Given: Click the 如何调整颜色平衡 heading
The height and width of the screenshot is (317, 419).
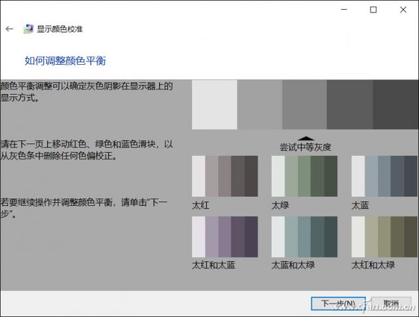Looking at the screenshot, I should [x=65, y=61].
